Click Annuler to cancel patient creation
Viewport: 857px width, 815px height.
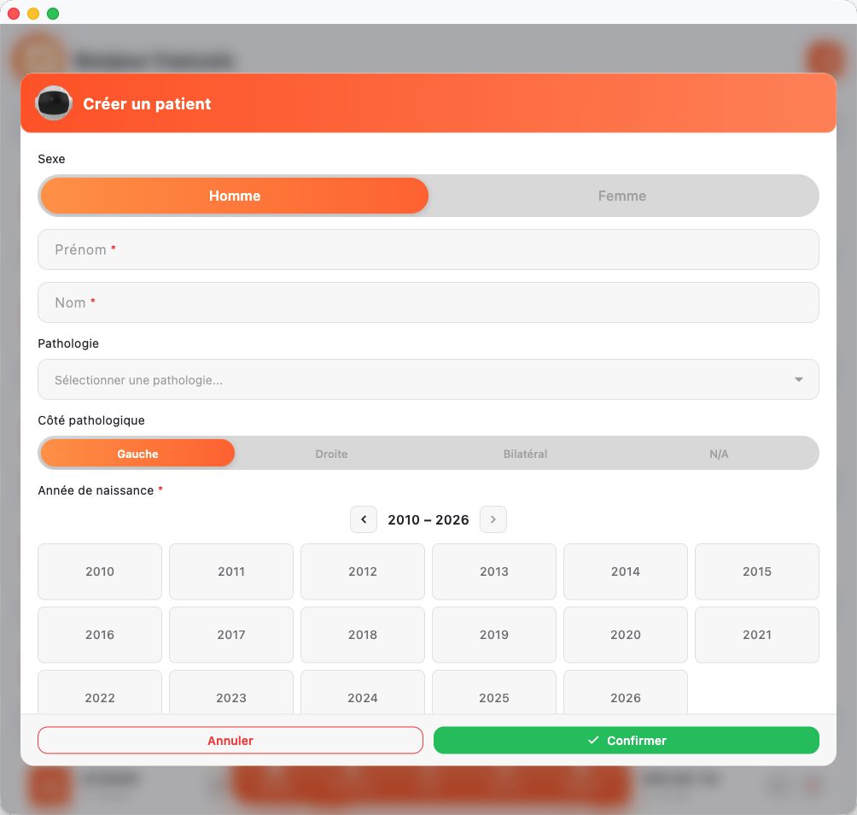point(230,740)
